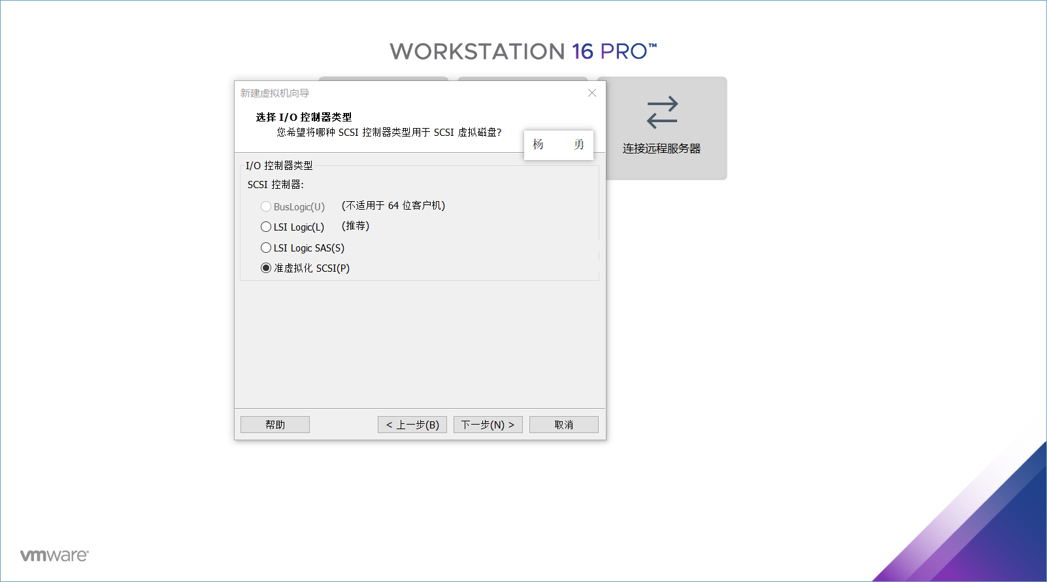
Task: Click the (不适用于 64 位客户机) note
Action: tap(393, 206)
